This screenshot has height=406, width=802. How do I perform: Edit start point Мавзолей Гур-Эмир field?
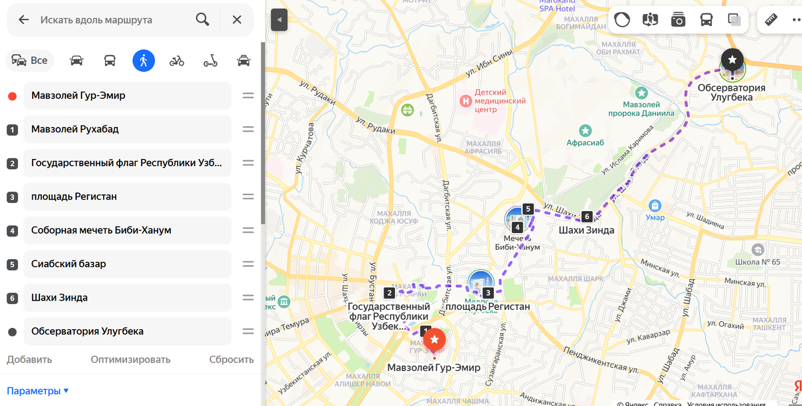pos(127,95)
